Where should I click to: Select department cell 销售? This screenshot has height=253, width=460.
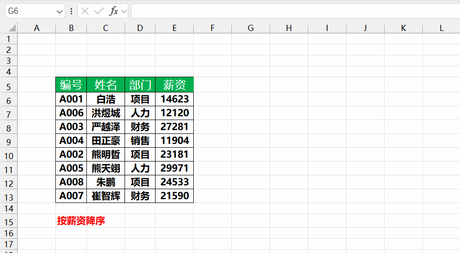click(x=140, y=141)
